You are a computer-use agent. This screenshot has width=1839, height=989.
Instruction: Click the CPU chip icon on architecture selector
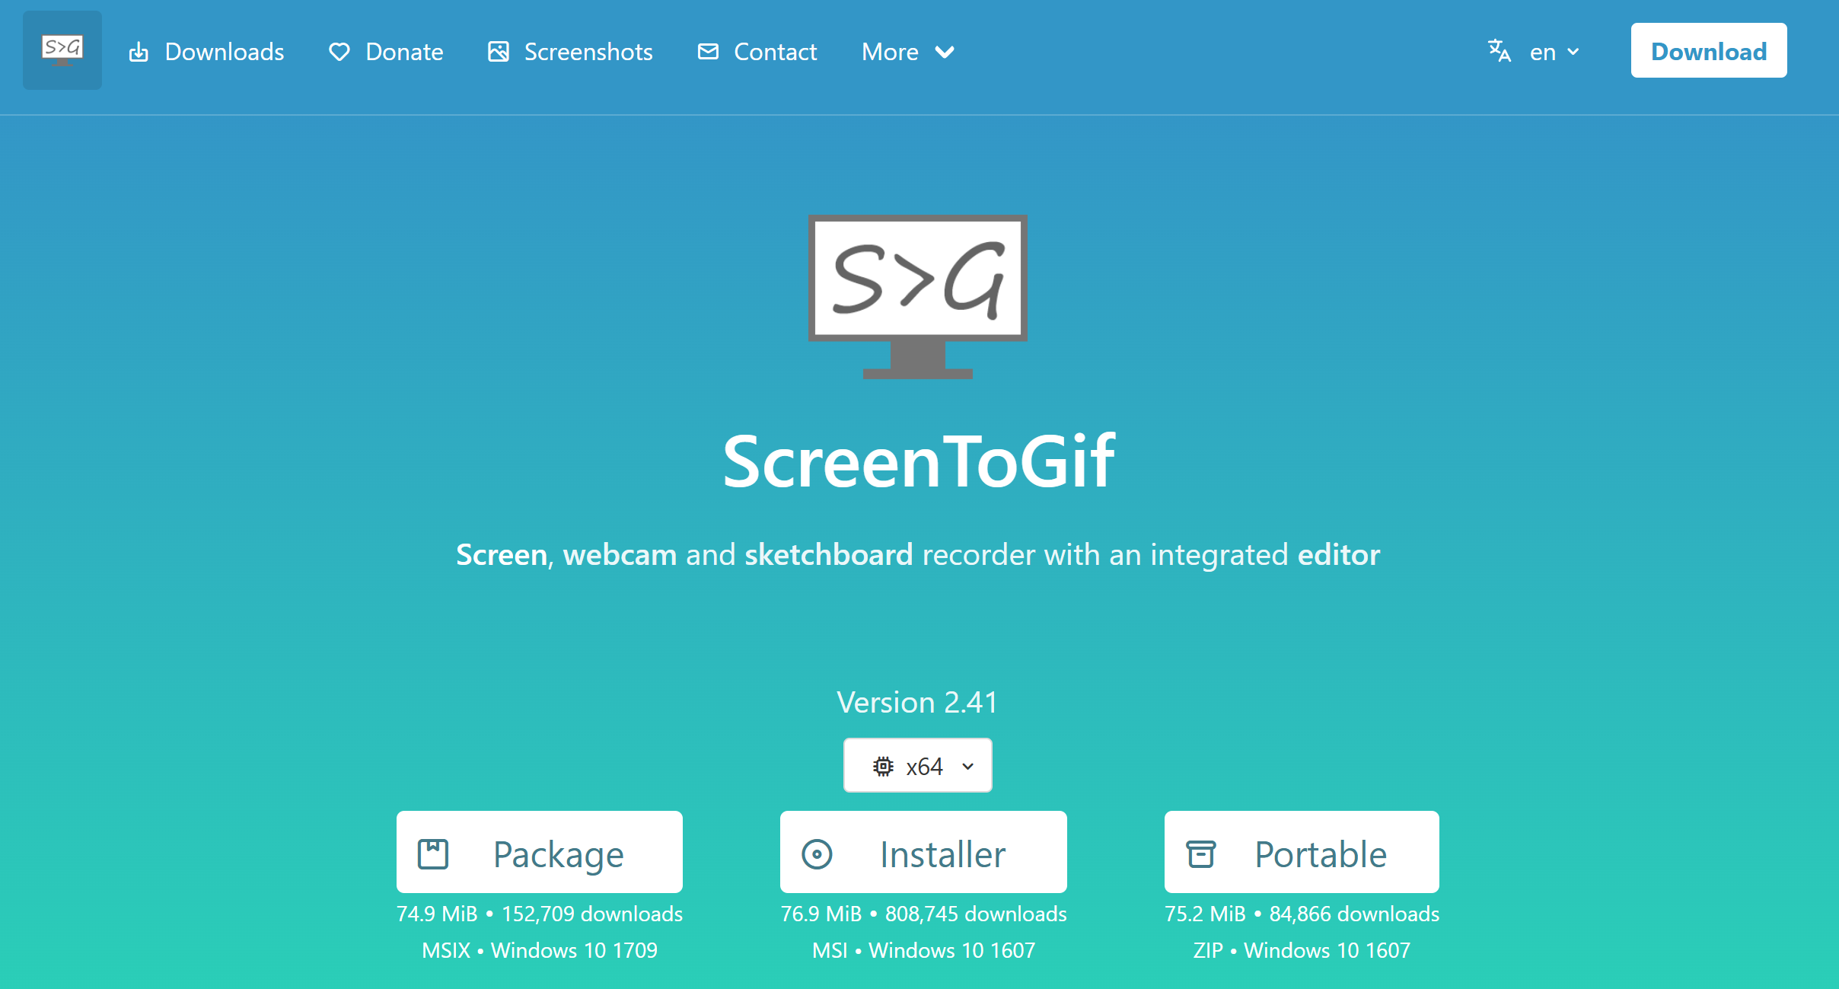(x=883, y=766)
